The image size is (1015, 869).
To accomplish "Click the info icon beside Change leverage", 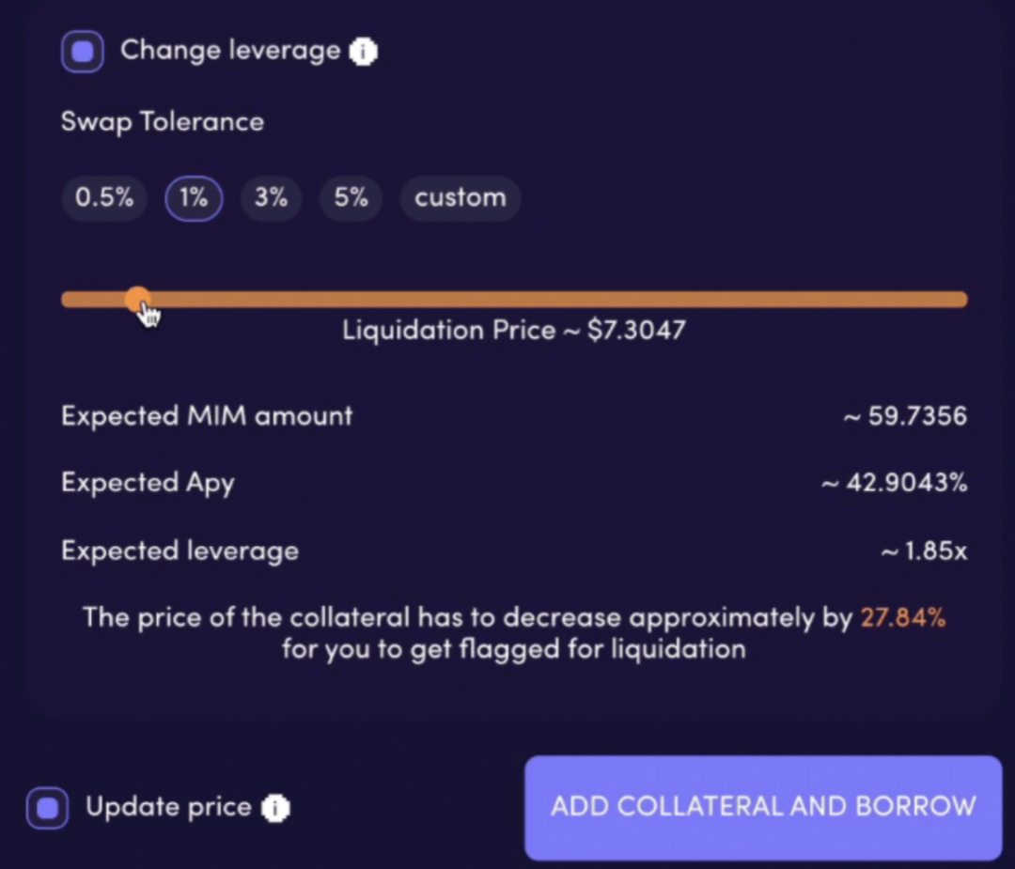I will point(364,52).
